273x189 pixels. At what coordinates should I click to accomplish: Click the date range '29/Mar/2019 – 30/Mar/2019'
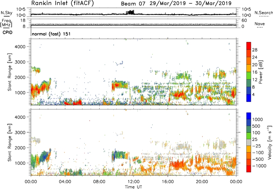190,3
